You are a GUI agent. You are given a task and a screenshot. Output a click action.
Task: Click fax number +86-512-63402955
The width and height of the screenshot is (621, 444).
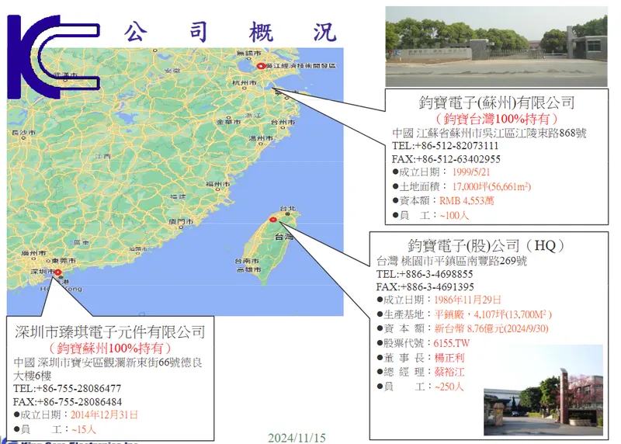click(x=458, y=159)
